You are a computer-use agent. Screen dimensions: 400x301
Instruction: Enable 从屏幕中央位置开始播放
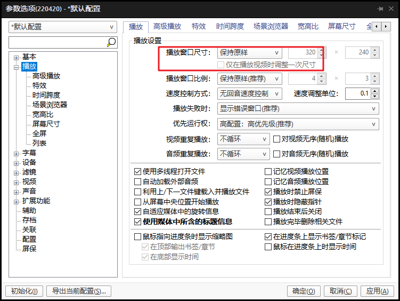(137, 202)
